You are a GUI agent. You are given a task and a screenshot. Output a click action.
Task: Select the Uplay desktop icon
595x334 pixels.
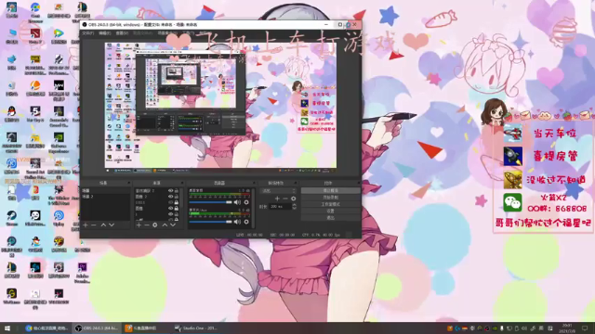(59, 218)
